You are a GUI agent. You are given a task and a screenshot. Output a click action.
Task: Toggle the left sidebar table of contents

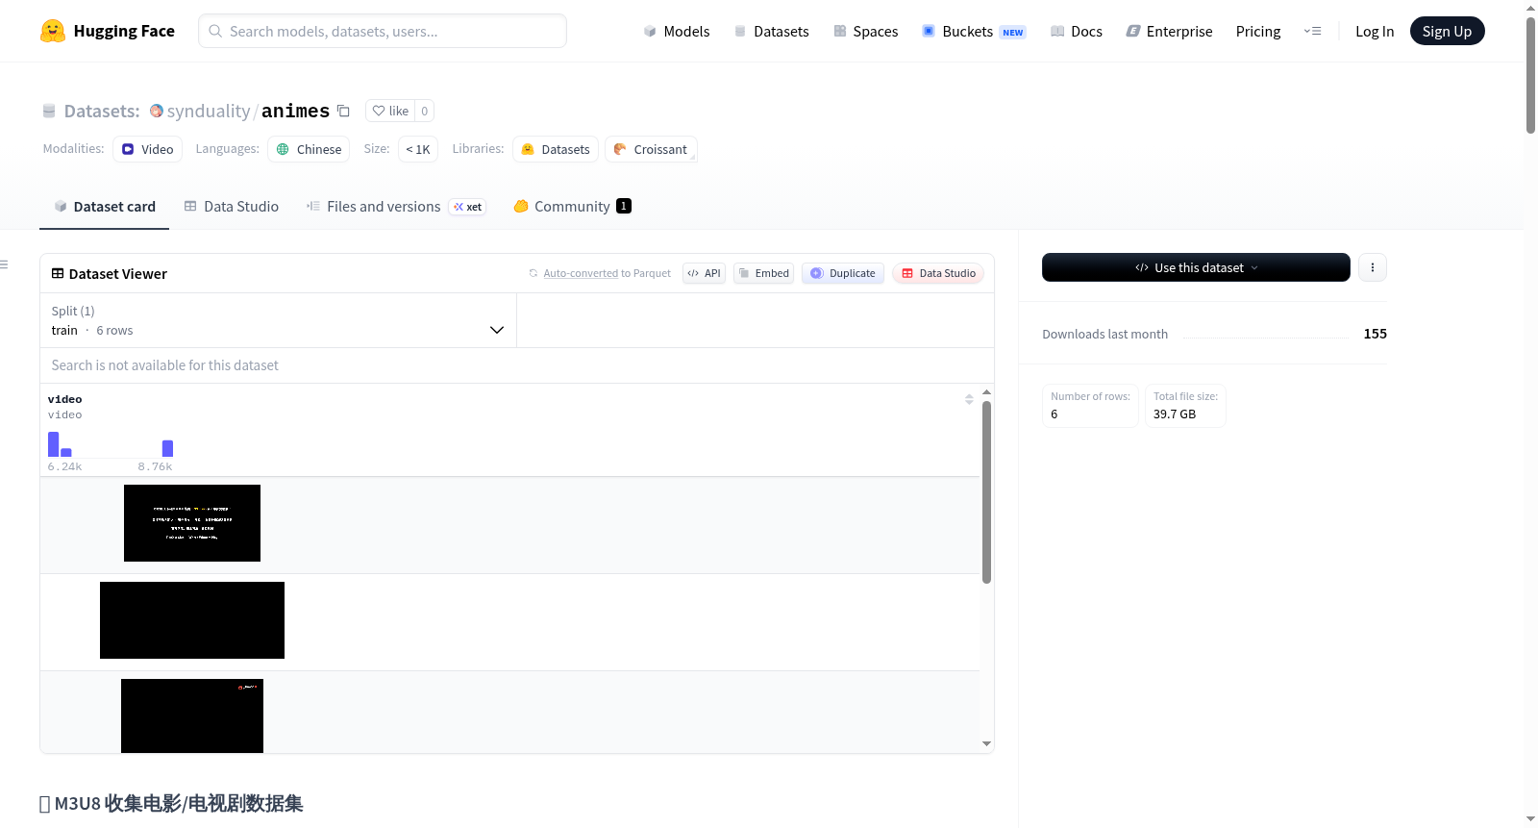coord(4,264)
